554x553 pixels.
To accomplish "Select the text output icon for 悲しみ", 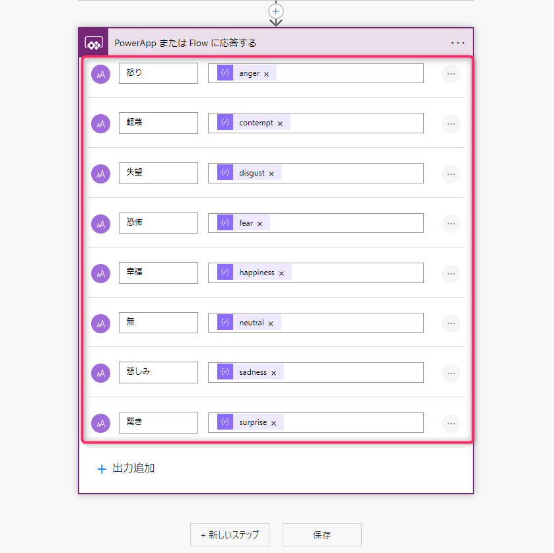I will pyautogui.click(x=100, y=373).
